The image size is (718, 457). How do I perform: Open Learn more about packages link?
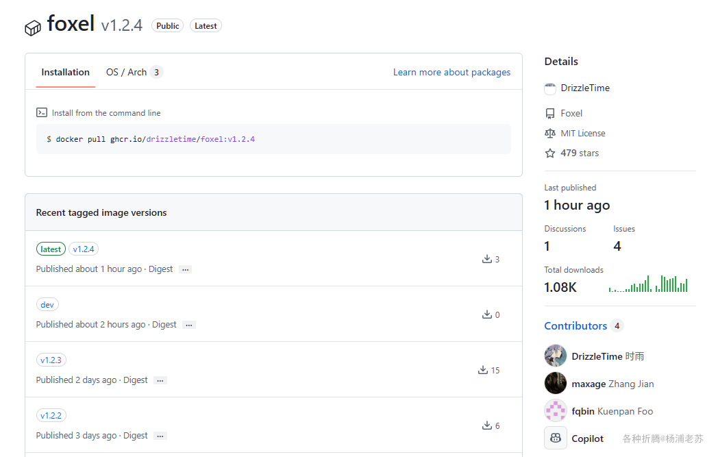pyautogui.click(x=451, y=73)
